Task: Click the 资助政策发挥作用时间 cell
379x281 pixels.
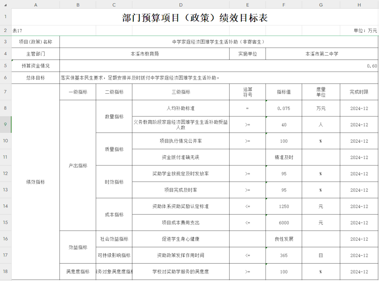Action: [181, 255]
